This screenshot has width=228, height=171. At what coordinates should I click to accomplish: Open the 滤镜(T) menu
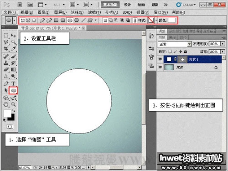pos(94,12)
